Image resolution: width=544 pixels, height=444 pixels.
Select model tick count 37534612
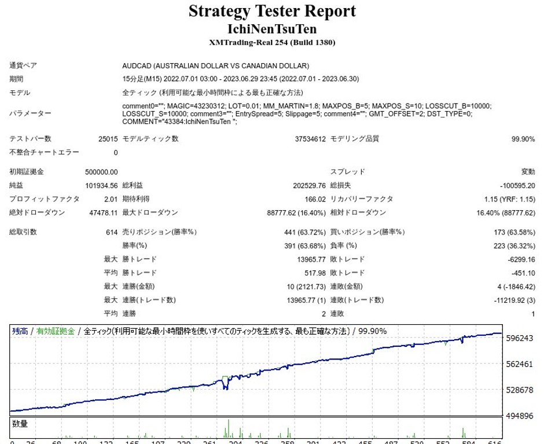(310, 139)
